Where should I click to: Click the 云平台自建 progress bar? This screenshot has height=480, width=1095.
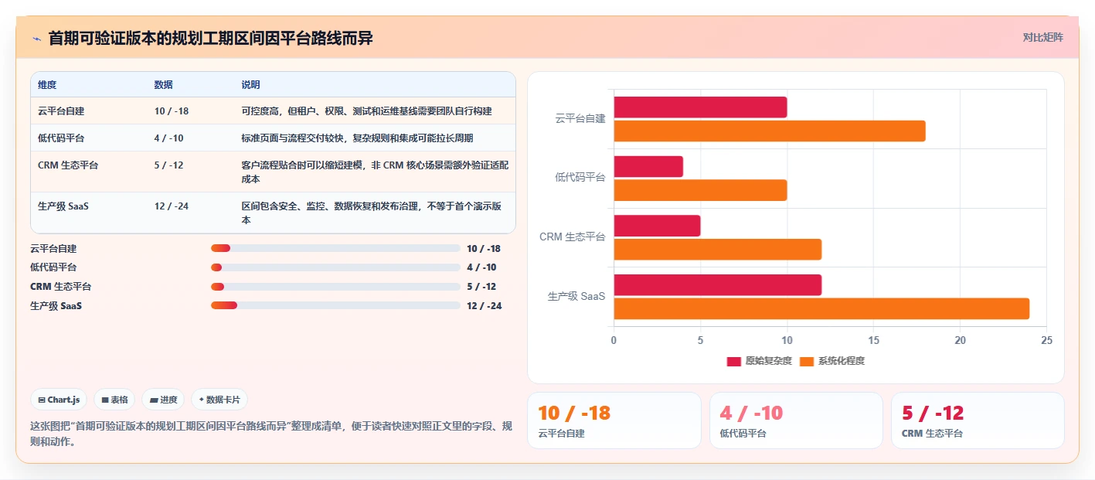pyautogui.click(x=335, y=248)
